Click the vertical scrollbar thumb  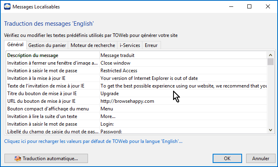click(x=270, y=61)
